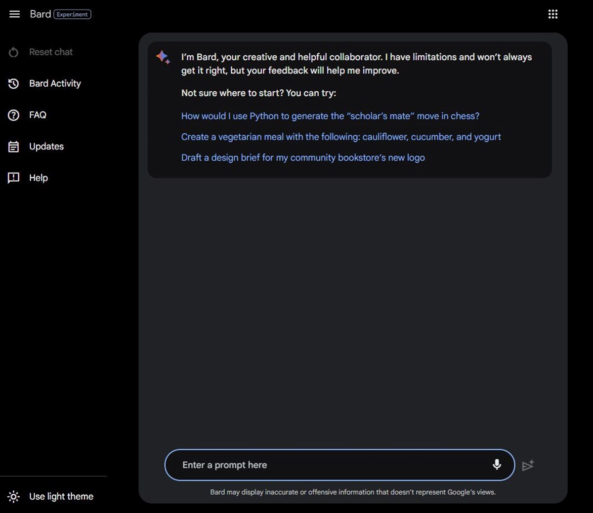
Task: Click the Bard Activity history icon
Action: pos(14,84)
